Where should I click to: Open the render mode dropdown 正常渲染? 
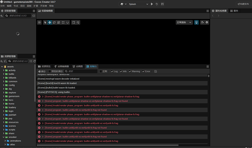pyautogui.click(x=184, y=23)
